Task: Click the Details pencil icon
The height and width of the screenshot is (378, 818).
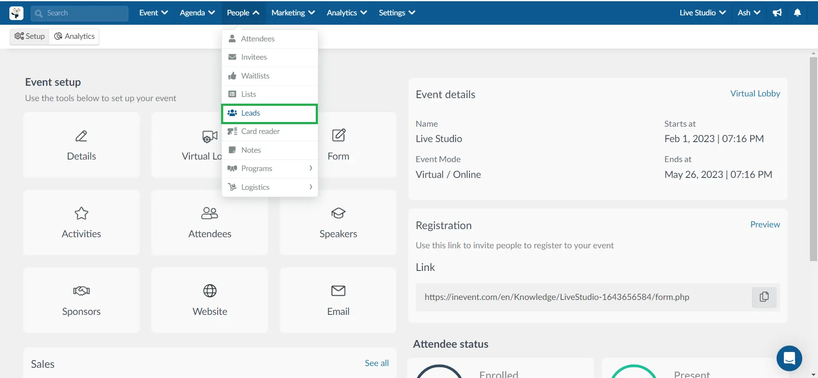Action: 82,136
